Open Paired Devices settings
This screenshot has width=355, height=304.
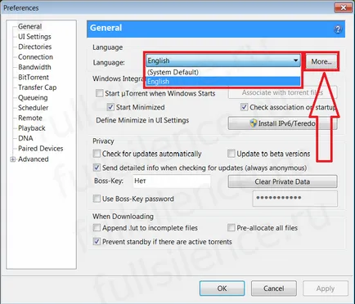point(40,149)
